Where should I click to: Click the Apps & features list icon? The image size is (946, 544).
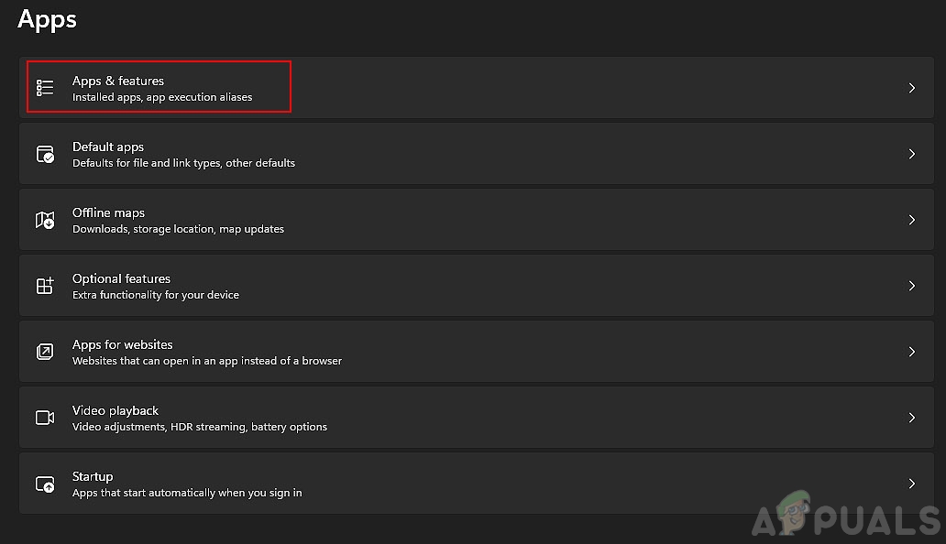(45, 88)
